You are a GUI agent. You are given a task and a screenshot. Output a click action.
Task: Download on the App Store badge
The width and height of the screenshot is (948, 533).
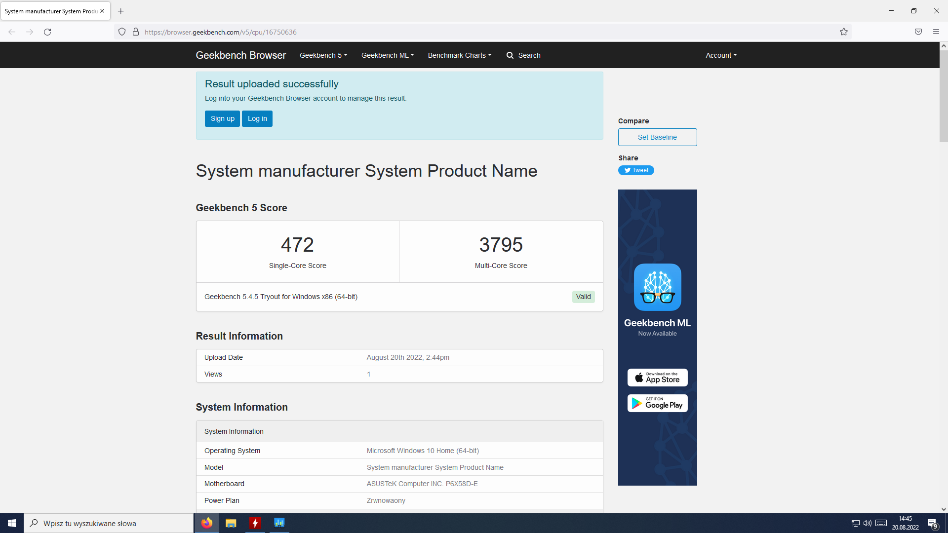(x=657, y=378)
